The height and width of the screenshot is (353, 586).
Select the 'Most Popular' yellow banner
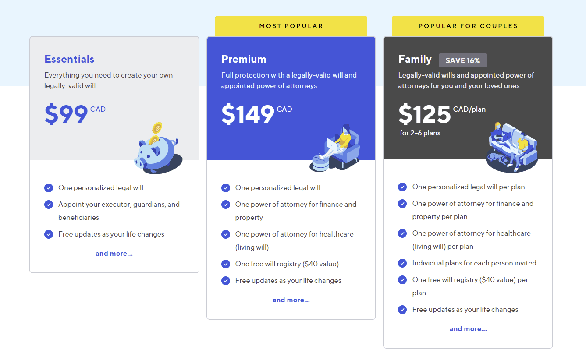click(291, 26)
